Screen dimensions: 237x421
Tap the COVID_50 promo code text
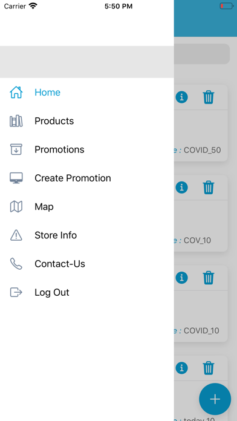click(202, 150)
